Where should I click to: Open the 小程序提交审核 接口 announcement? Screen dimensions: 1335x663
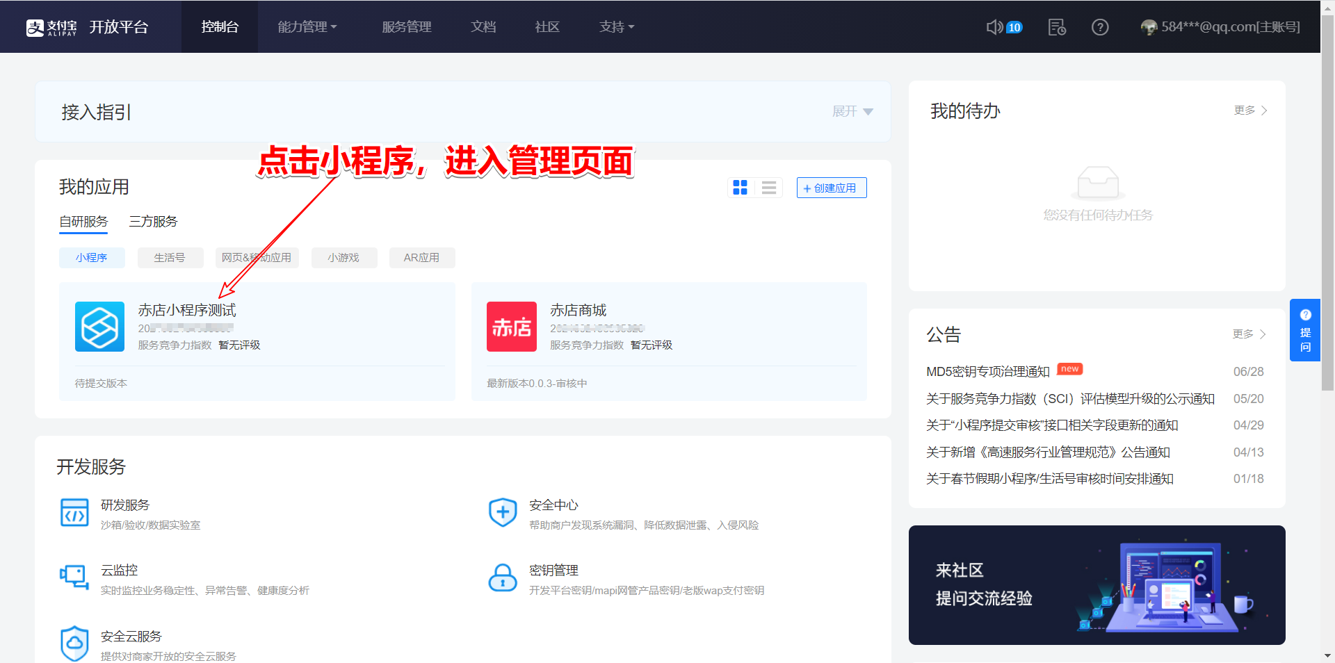pyautogui.click(x=1052, y=425)
